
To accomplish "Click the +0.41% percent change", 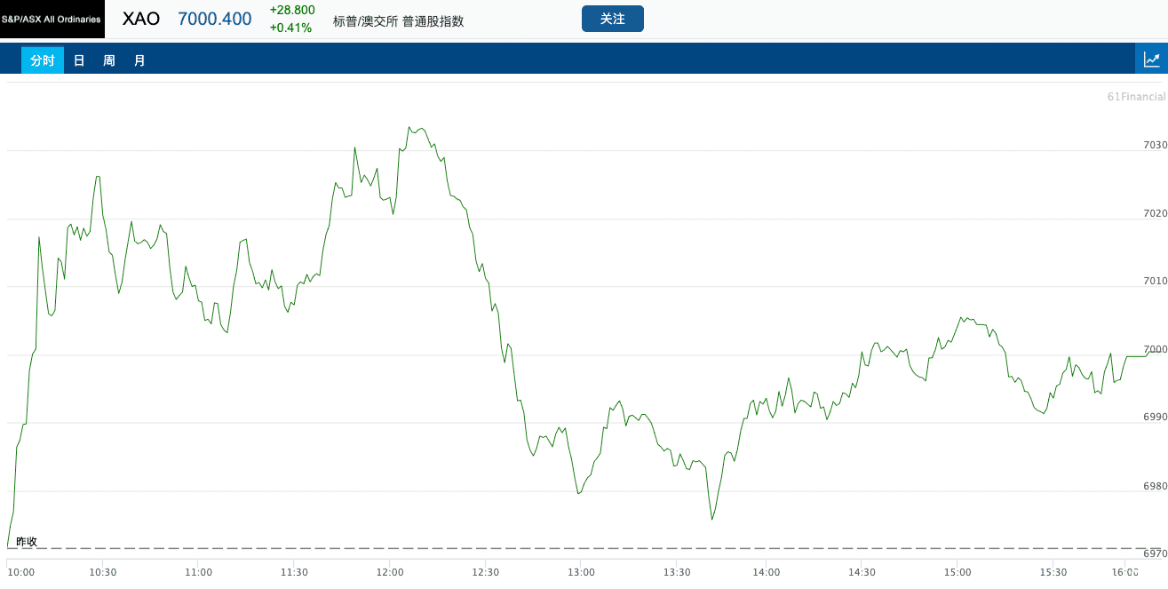I will 290,28.
